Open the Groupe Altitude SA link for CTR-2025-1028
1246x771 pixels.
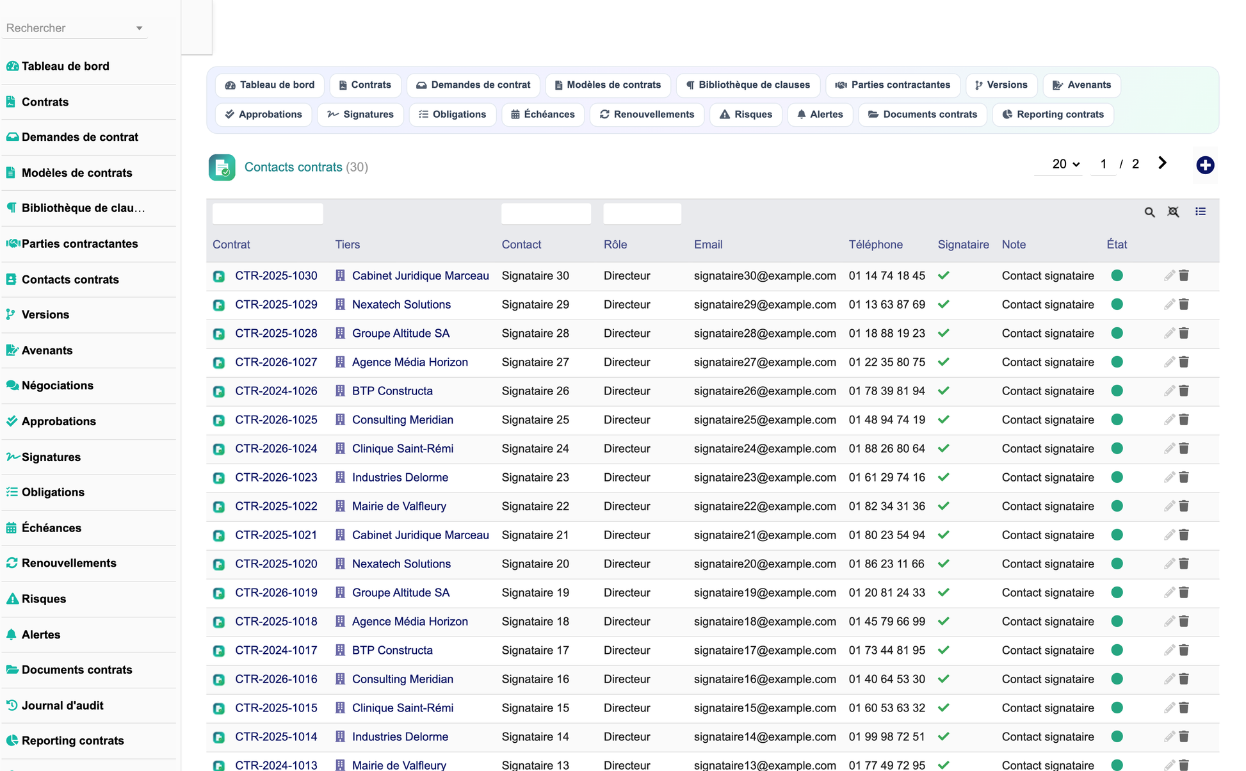(401, 333)
